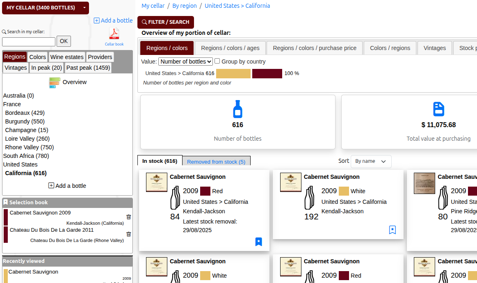Click the blue bottle icon above 616

[237, 109]
